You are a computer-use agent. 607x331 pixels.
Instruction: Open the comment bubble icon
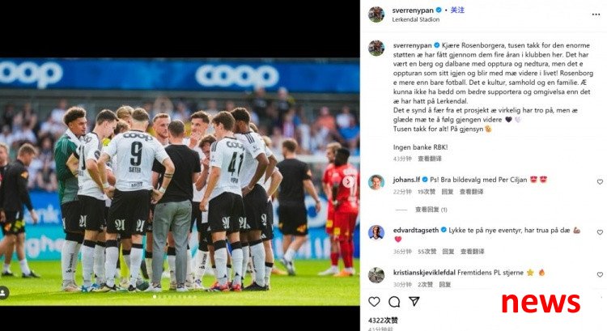[x=394, y=302]
